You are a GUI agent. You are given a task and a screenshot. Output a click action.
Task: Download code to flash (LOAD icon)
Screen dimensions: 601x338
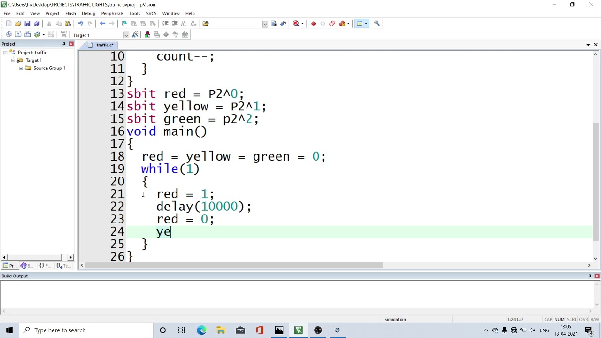(64, 35)
